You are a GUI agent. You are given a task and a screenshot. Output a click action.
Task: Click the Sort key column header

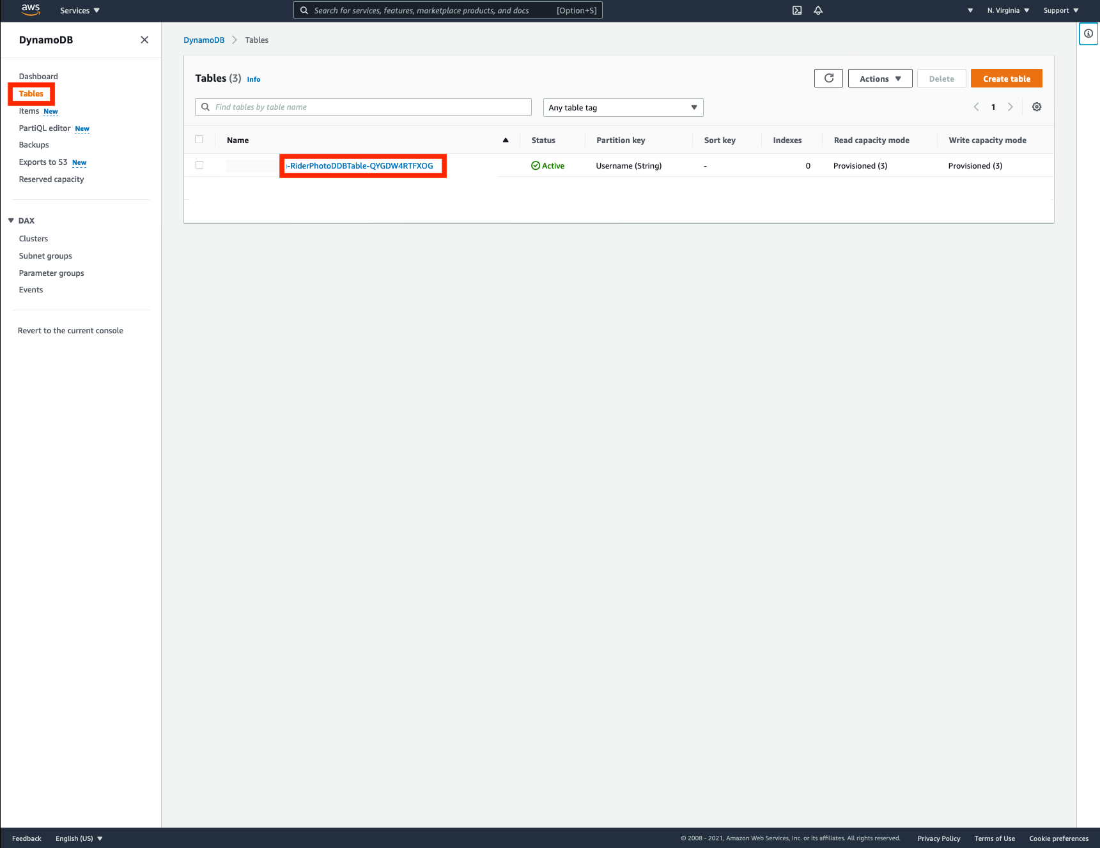[720, 140]
